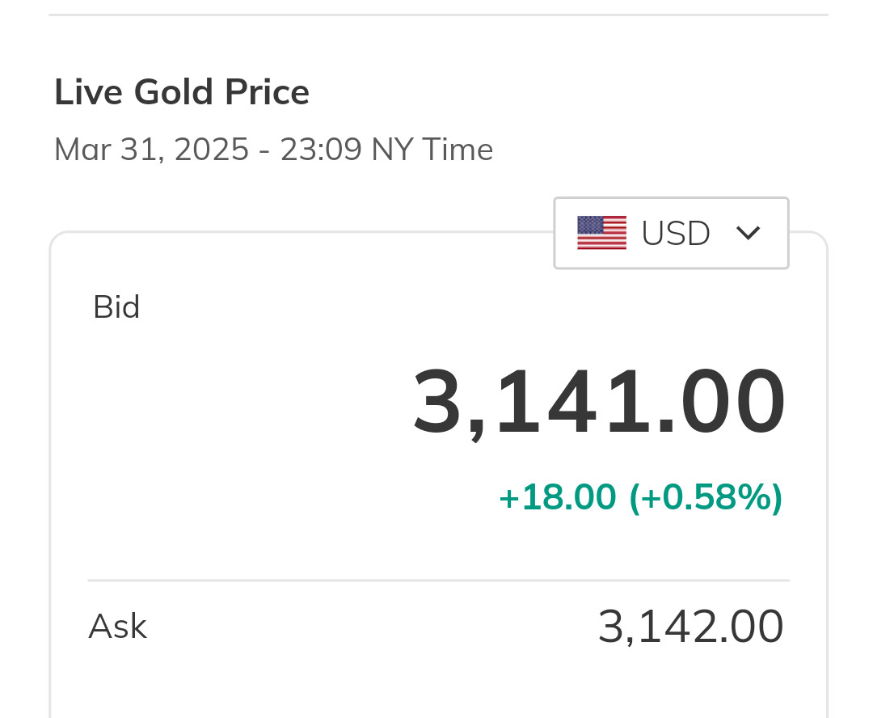Click the decimal cents of ask price
This screenshot has height=718, width=873.
[756, 627]
